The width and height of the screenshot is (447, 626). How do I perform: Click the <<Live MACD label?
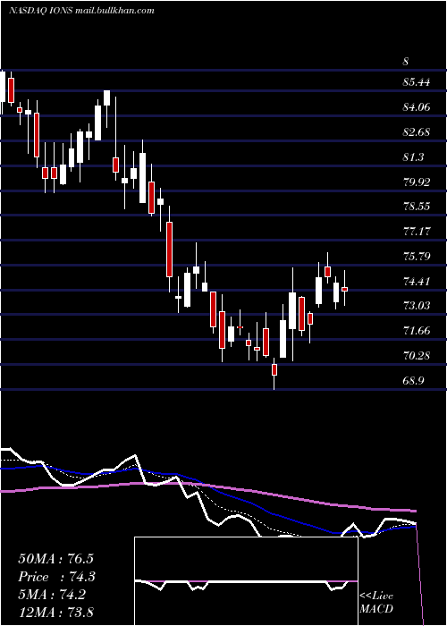[x=376, y=603]
